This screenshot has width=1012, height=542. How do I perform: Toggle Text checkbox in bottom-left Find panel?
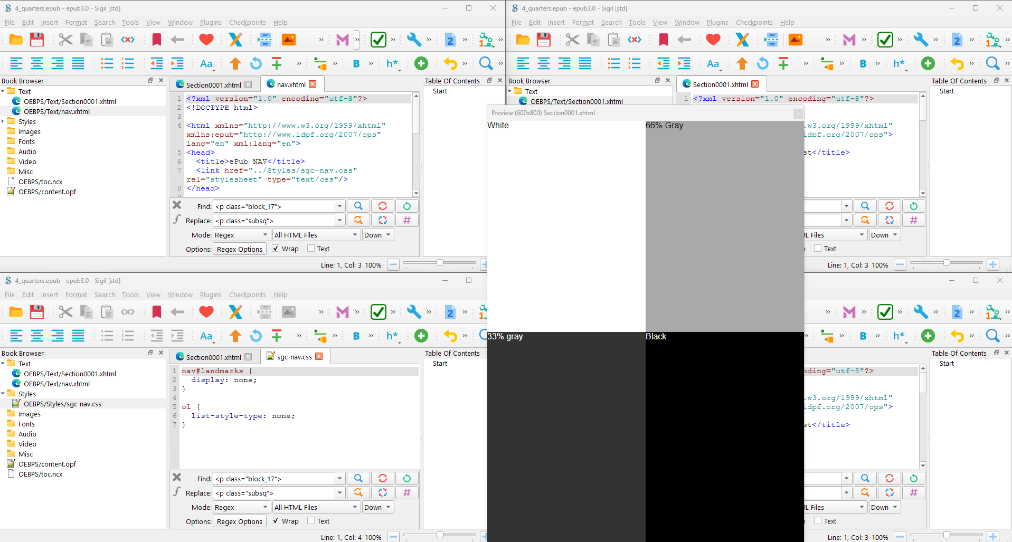coord(311,521)
